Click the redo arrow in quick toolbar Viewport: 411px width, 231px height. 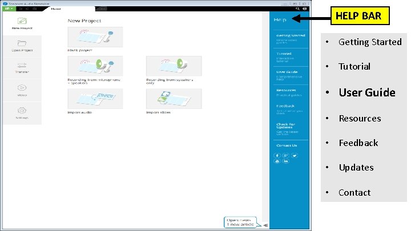27,9
